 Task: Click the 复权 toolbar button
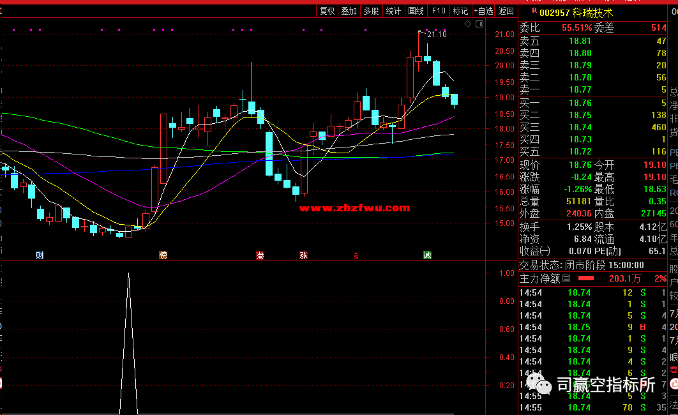pos(327,11)
